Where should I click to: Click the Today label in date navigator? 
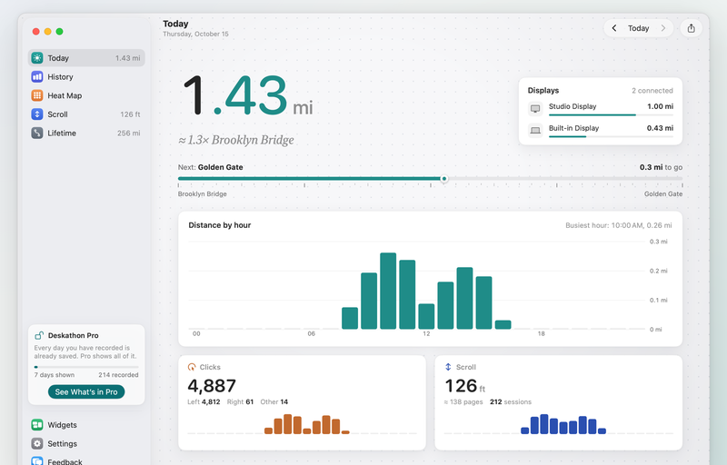638,28
